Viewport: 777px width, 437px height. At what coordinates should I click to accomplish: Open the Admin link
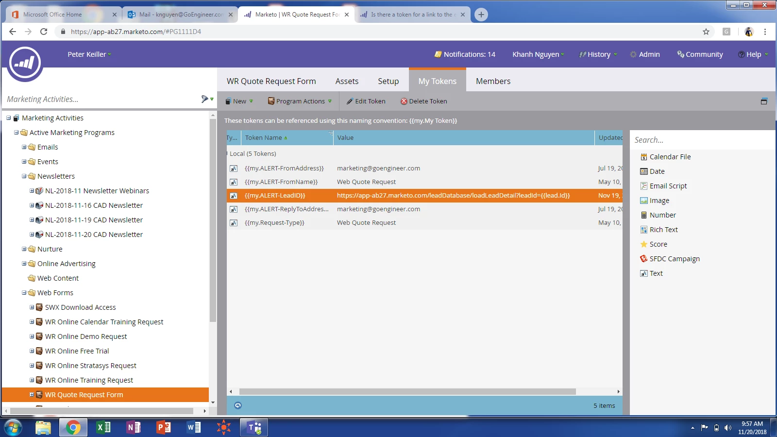coord(645,54)
